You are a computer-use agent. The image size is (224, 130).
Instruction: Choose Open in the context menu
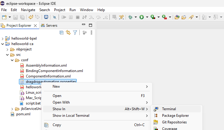pos(97,96)
